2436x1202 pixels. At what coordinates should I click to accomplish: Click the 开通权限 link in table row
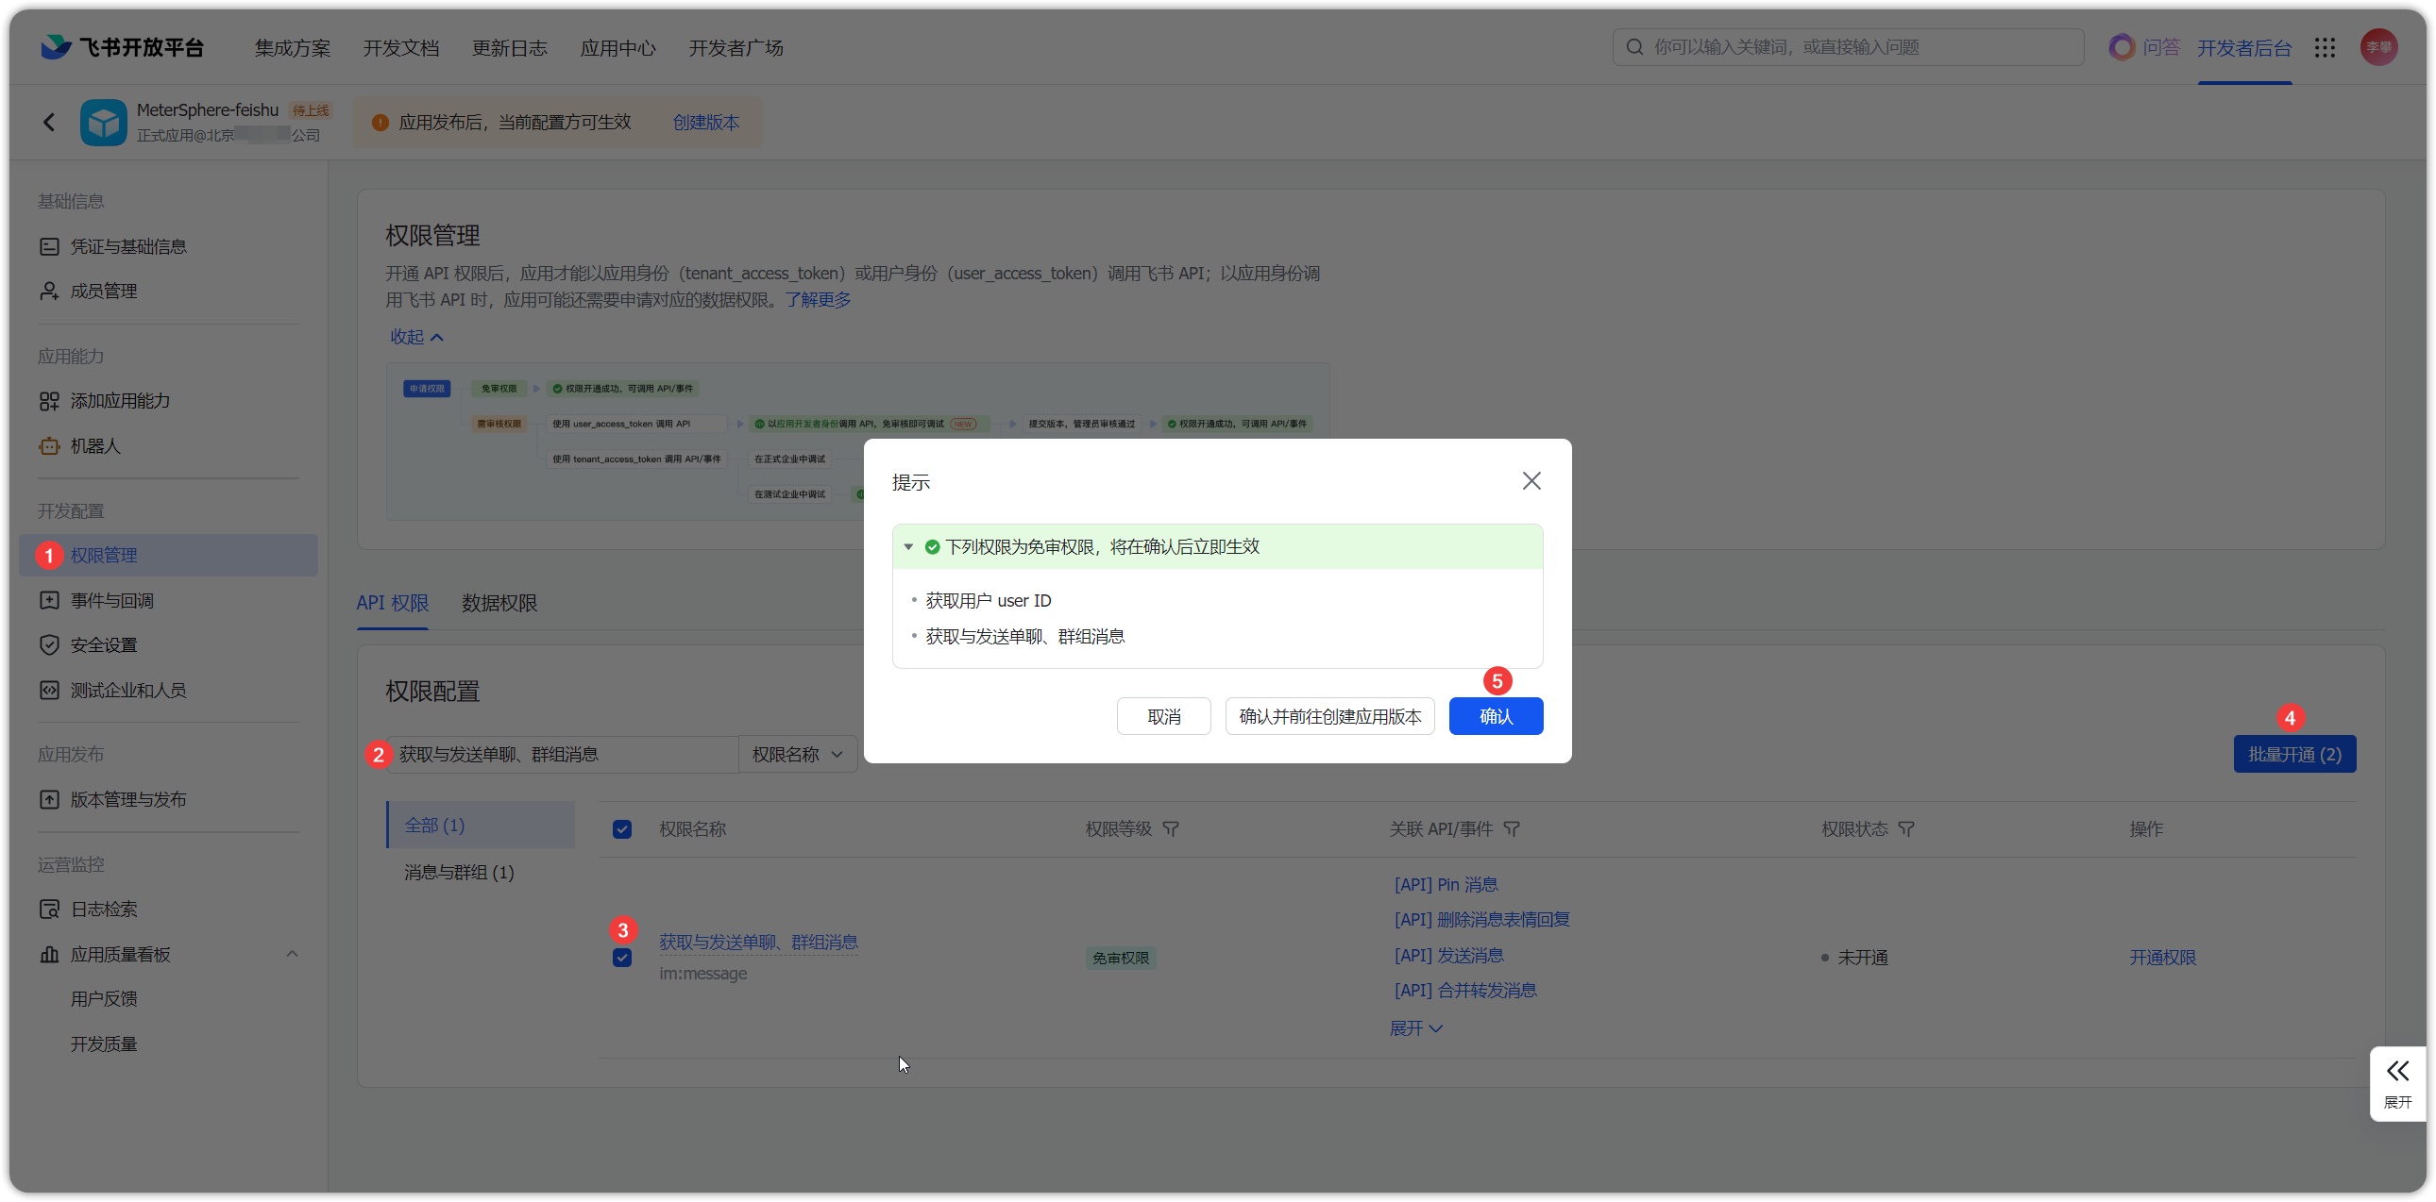2162,958
